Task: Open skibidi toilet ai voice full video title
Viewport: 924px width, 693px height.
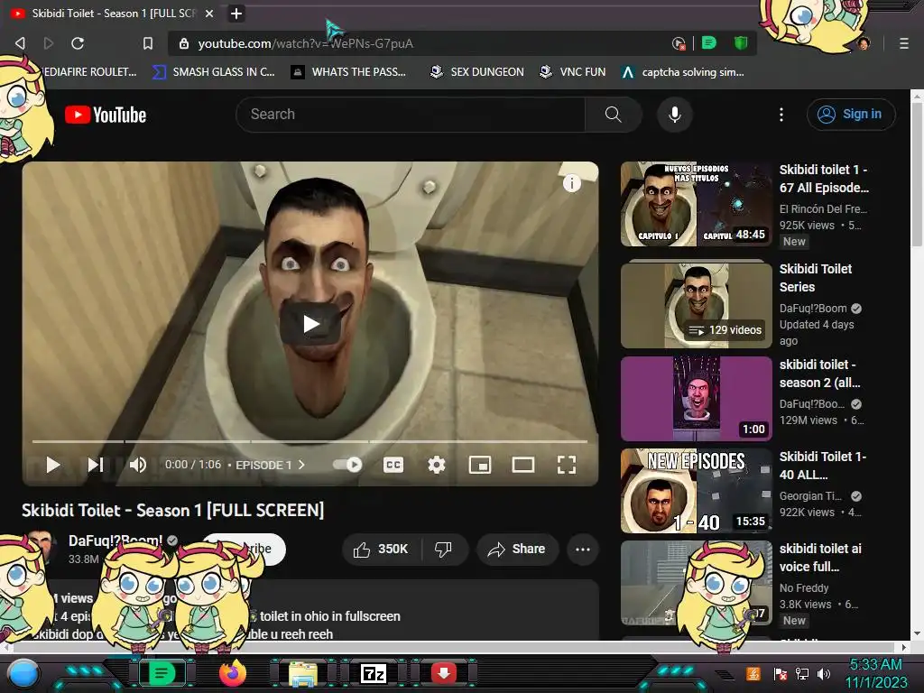Action: point(820,558)
